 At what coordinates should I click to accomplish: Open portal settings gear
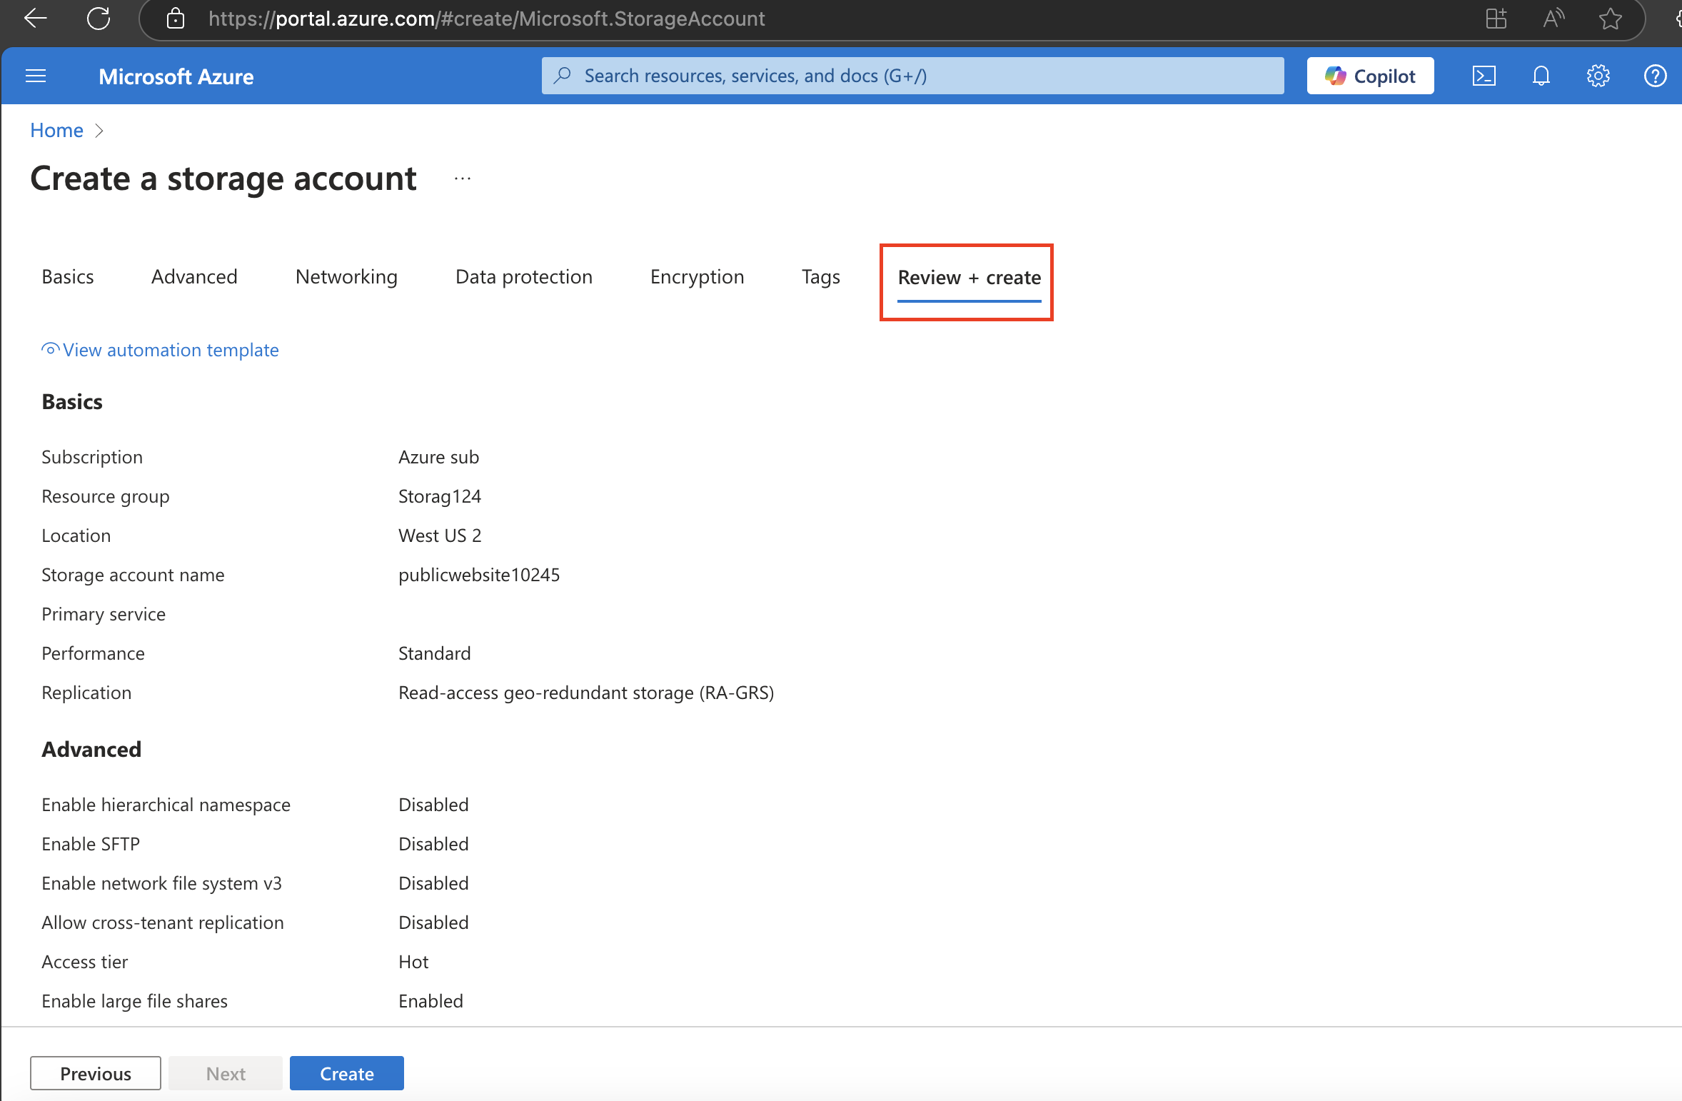1598,76
